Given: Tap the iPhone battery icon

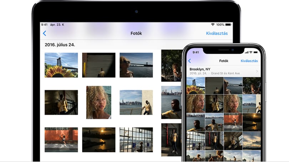Looking at the screenshot, I should point(255,52).
